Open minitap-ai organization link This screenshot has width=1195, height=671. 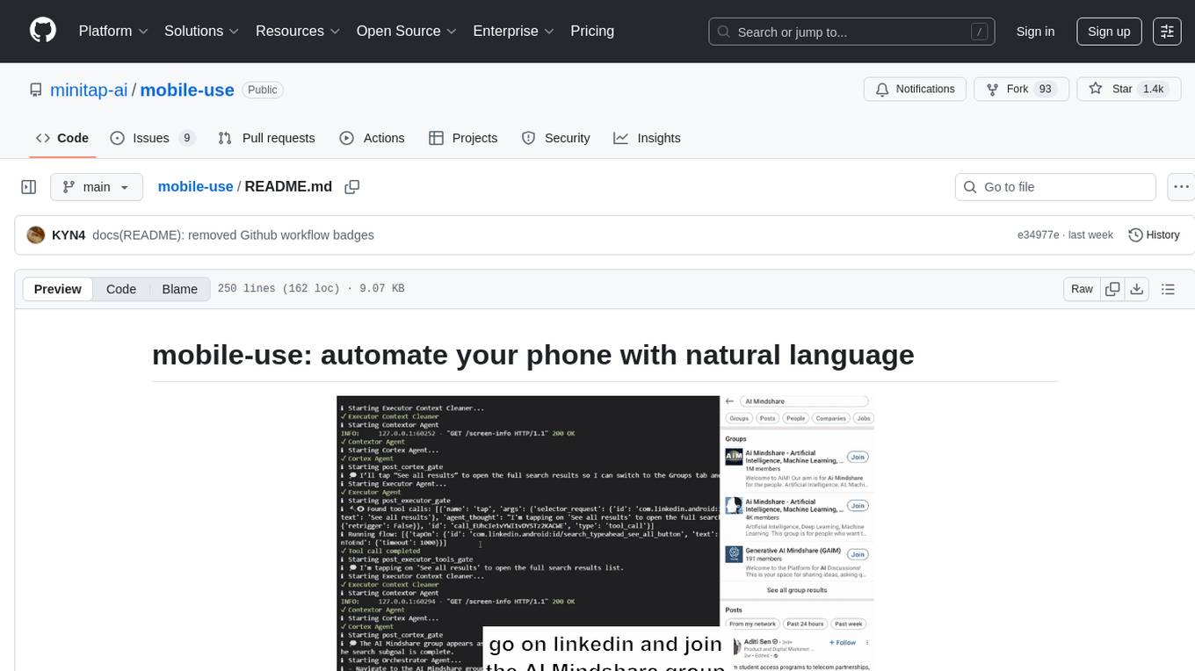tap(89, 90)
